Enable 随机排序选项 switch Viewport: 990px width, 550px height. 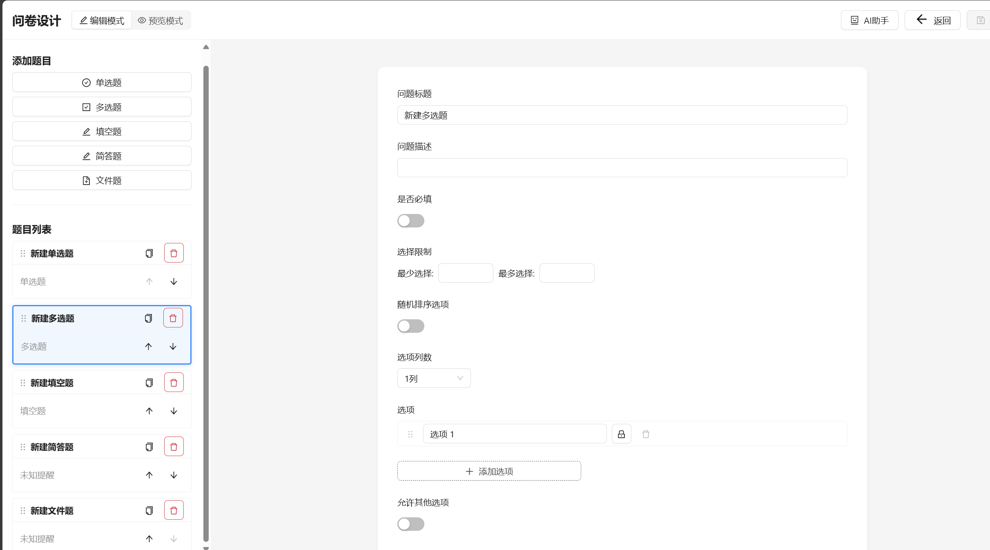(x=410, y=326)
